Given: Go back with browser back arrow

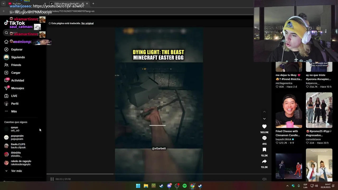Looking at the screenshot, I should pyautogui.click(x=4, y=11).
